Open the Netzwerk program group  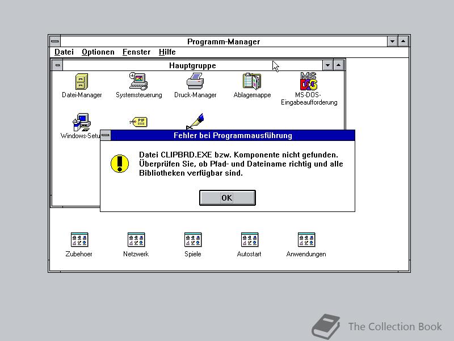coord(136,240)
